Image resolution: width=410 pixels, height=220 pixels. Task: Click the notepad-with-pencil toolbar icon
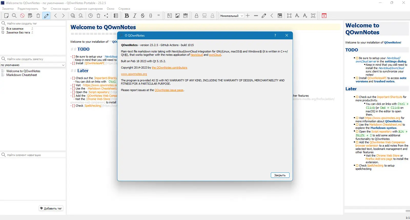[30, 16]
